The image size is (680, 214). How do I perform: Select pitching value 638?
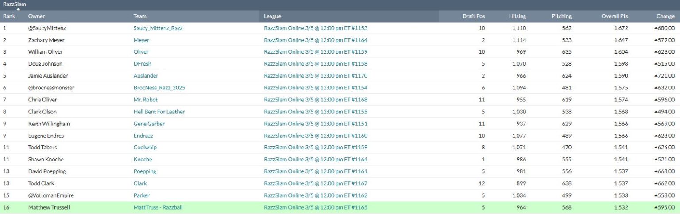click(567, 183)
